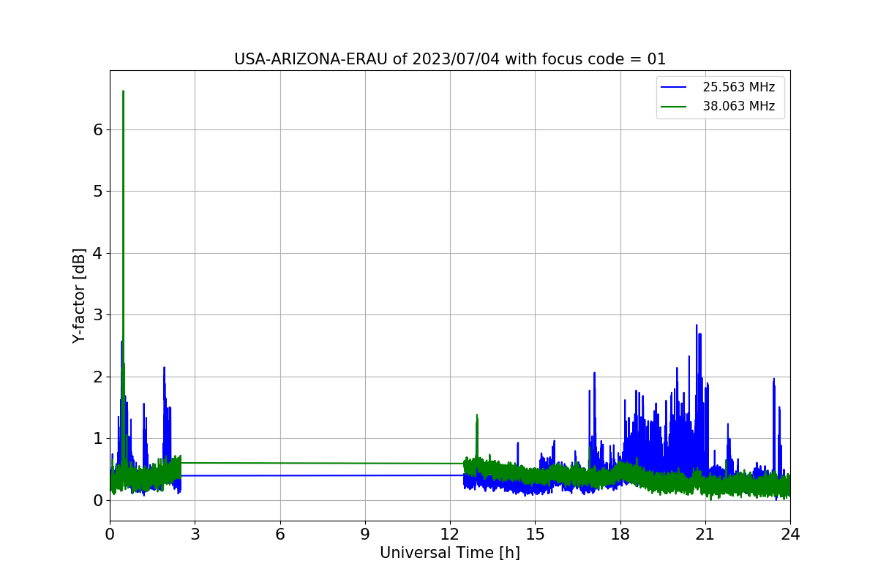Click the y-axis tick label 5
Image resolution: width=878 pixels, height=585 pixels.
click(98, 192)
